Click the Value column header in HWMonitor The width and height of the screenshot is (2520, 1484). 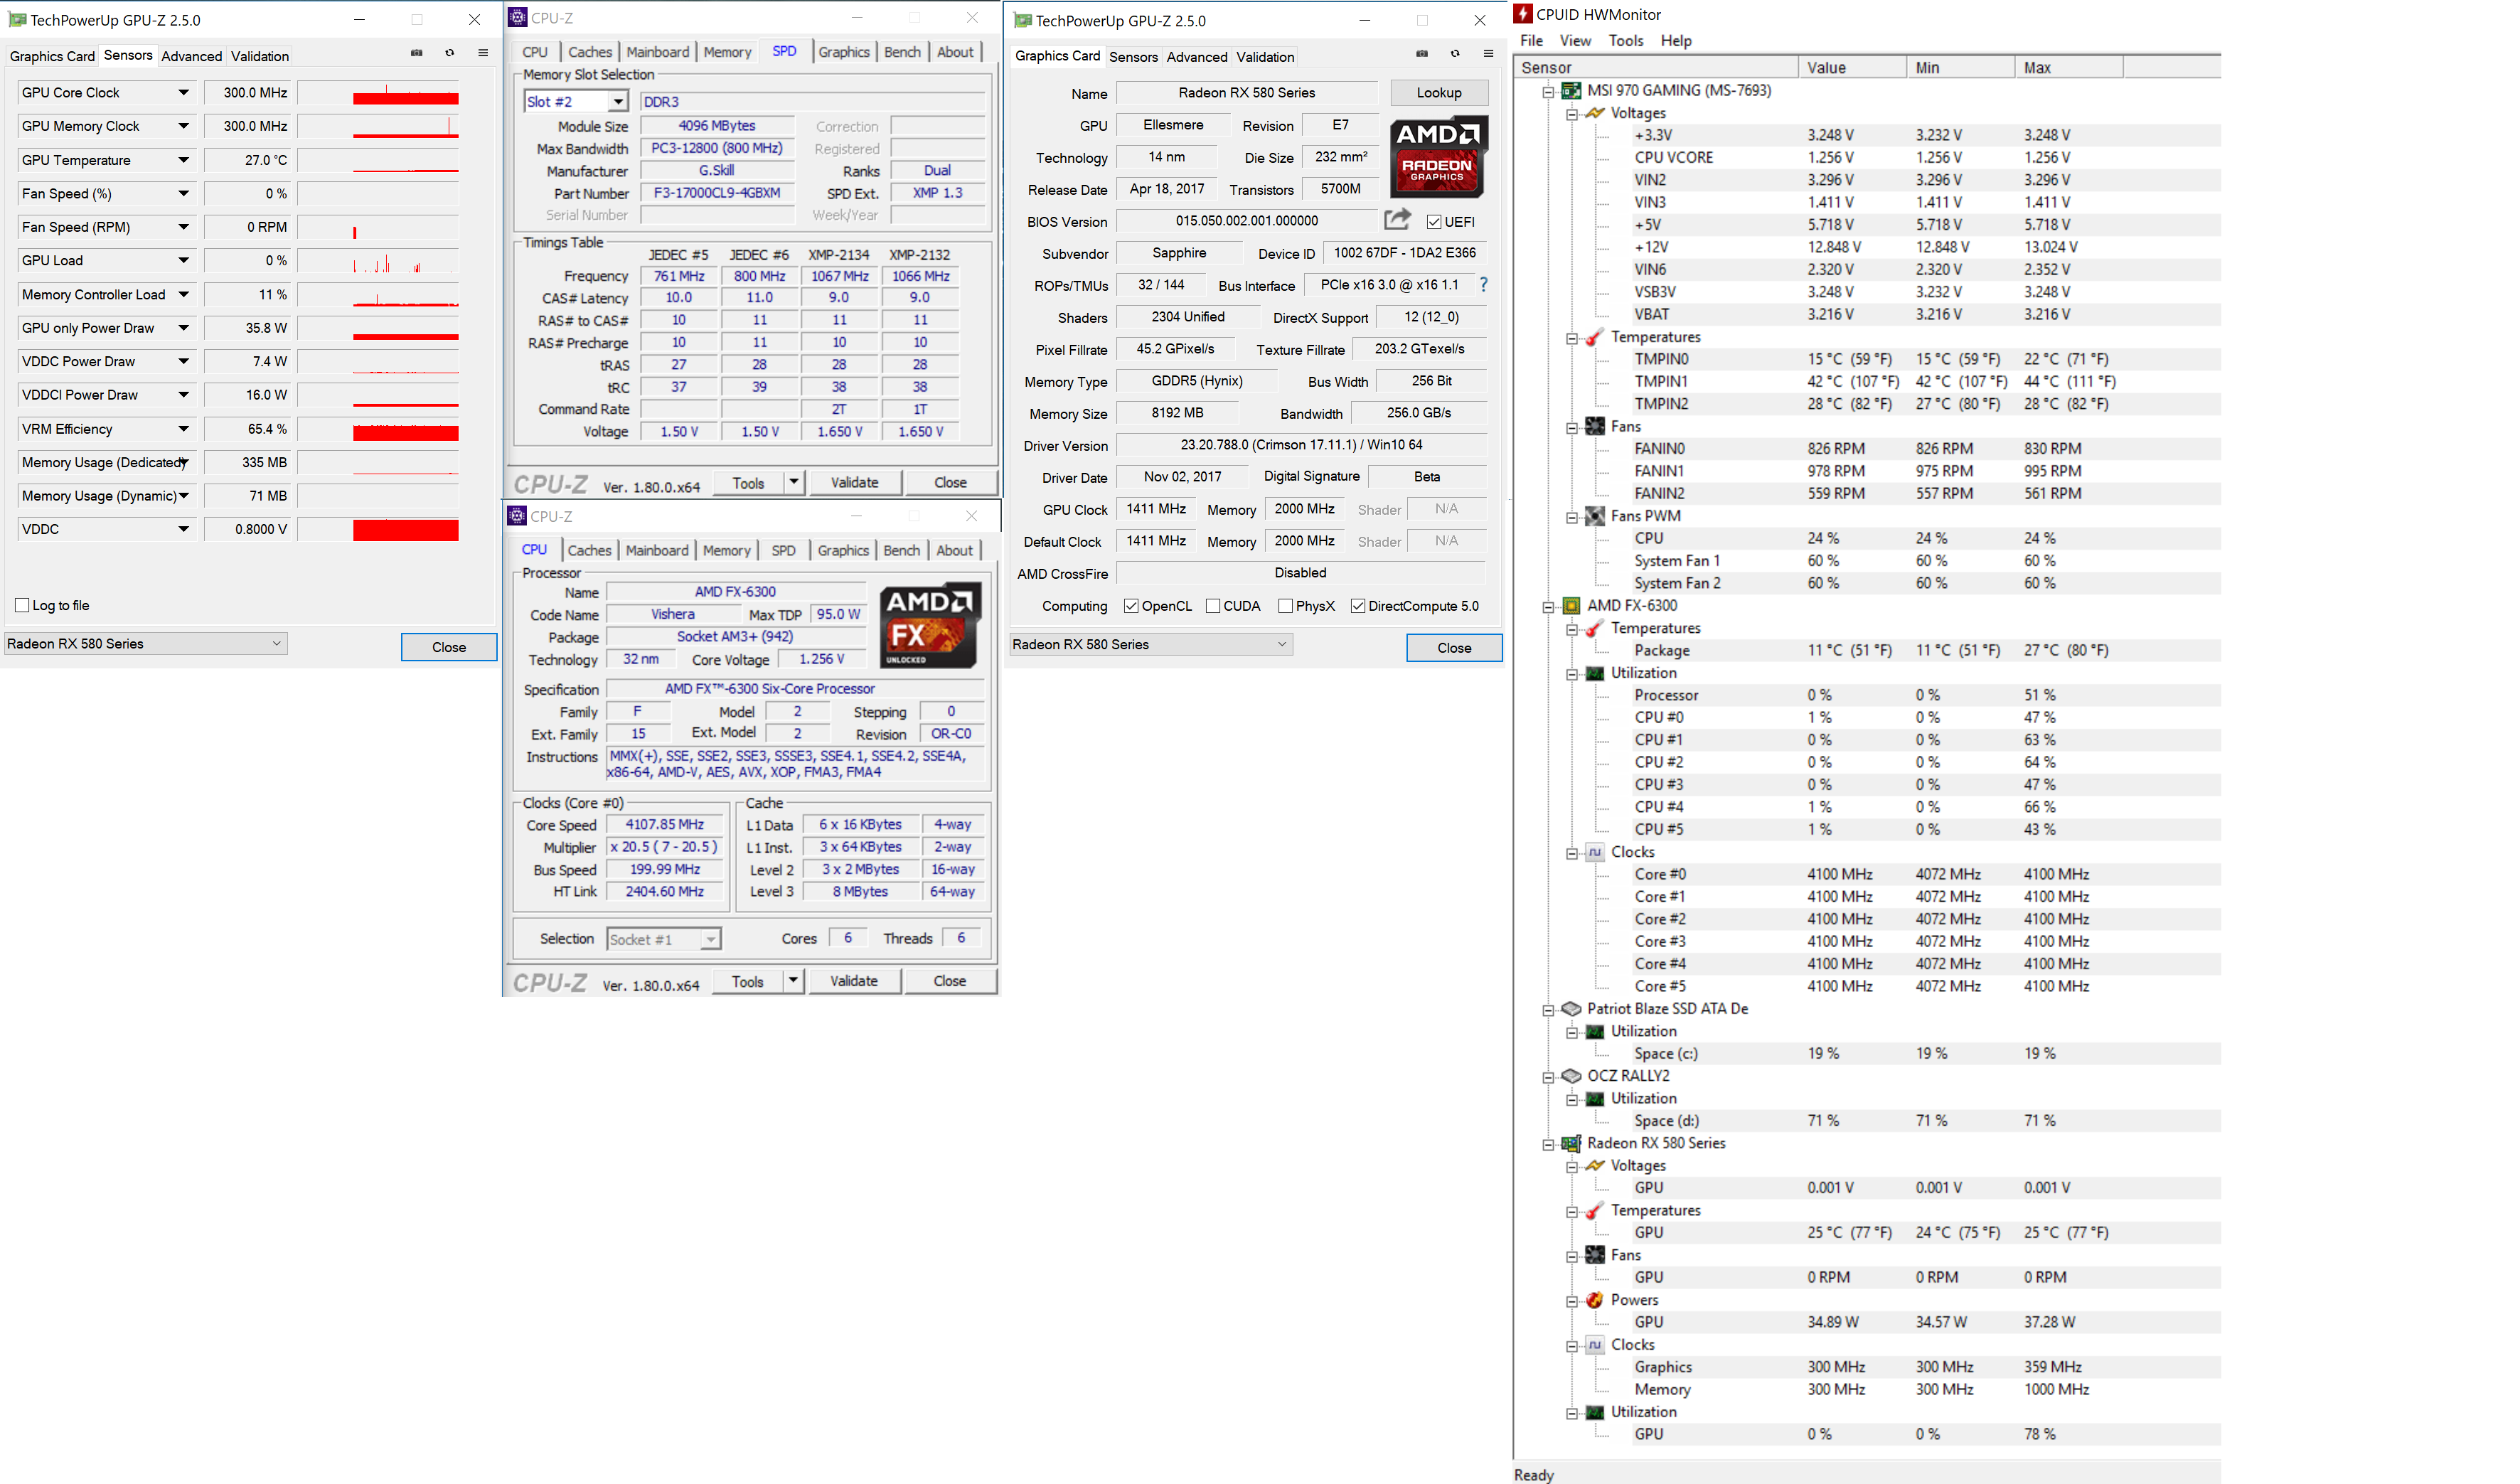click(x=1852, y=67)
